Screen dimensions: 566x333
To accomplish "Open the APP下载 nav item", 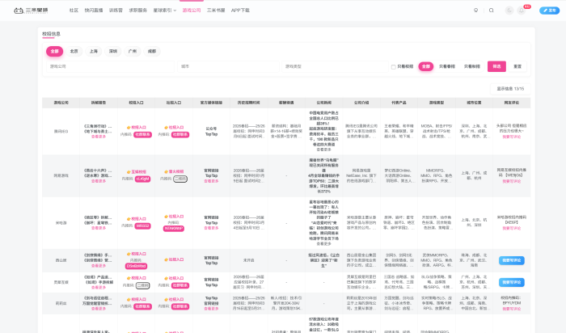I will pyautogui.click(x=240, y=11).
